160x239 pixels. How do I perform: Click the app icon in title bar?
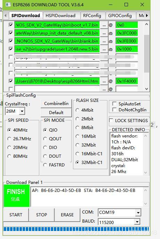[8, 5]
